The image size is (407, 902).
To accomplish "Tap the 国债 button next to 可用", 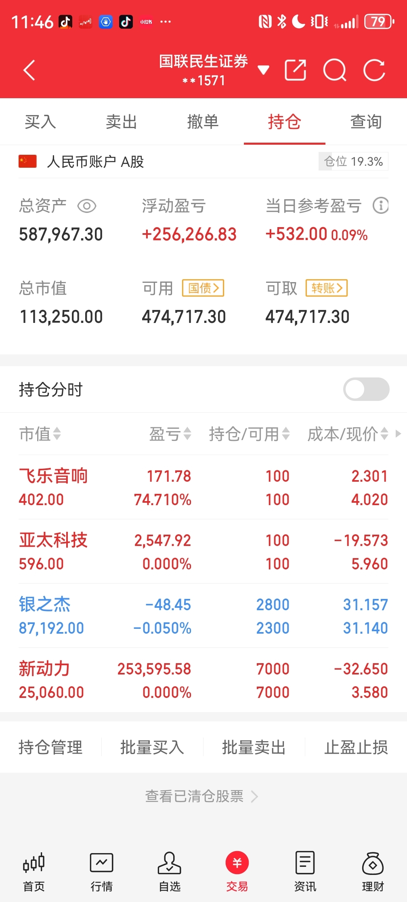I will (203, 288).
